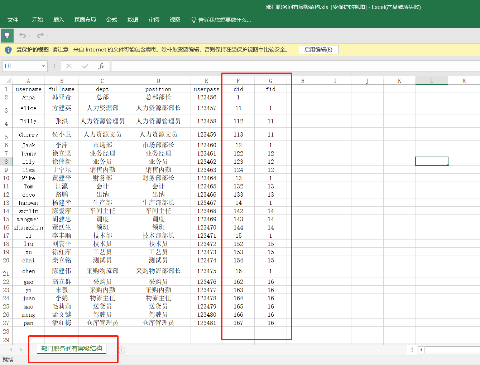Open the 插入 Insert ribbon tab
This screenshot has height=365, width=480.
coord(59,20)
